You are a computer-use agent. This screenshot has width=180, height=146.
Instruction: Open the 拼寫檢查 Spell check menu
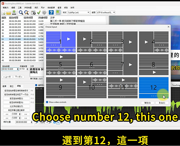coord(28,7)
